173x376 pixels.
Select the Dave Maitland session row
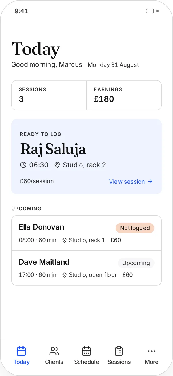[86, 268]
